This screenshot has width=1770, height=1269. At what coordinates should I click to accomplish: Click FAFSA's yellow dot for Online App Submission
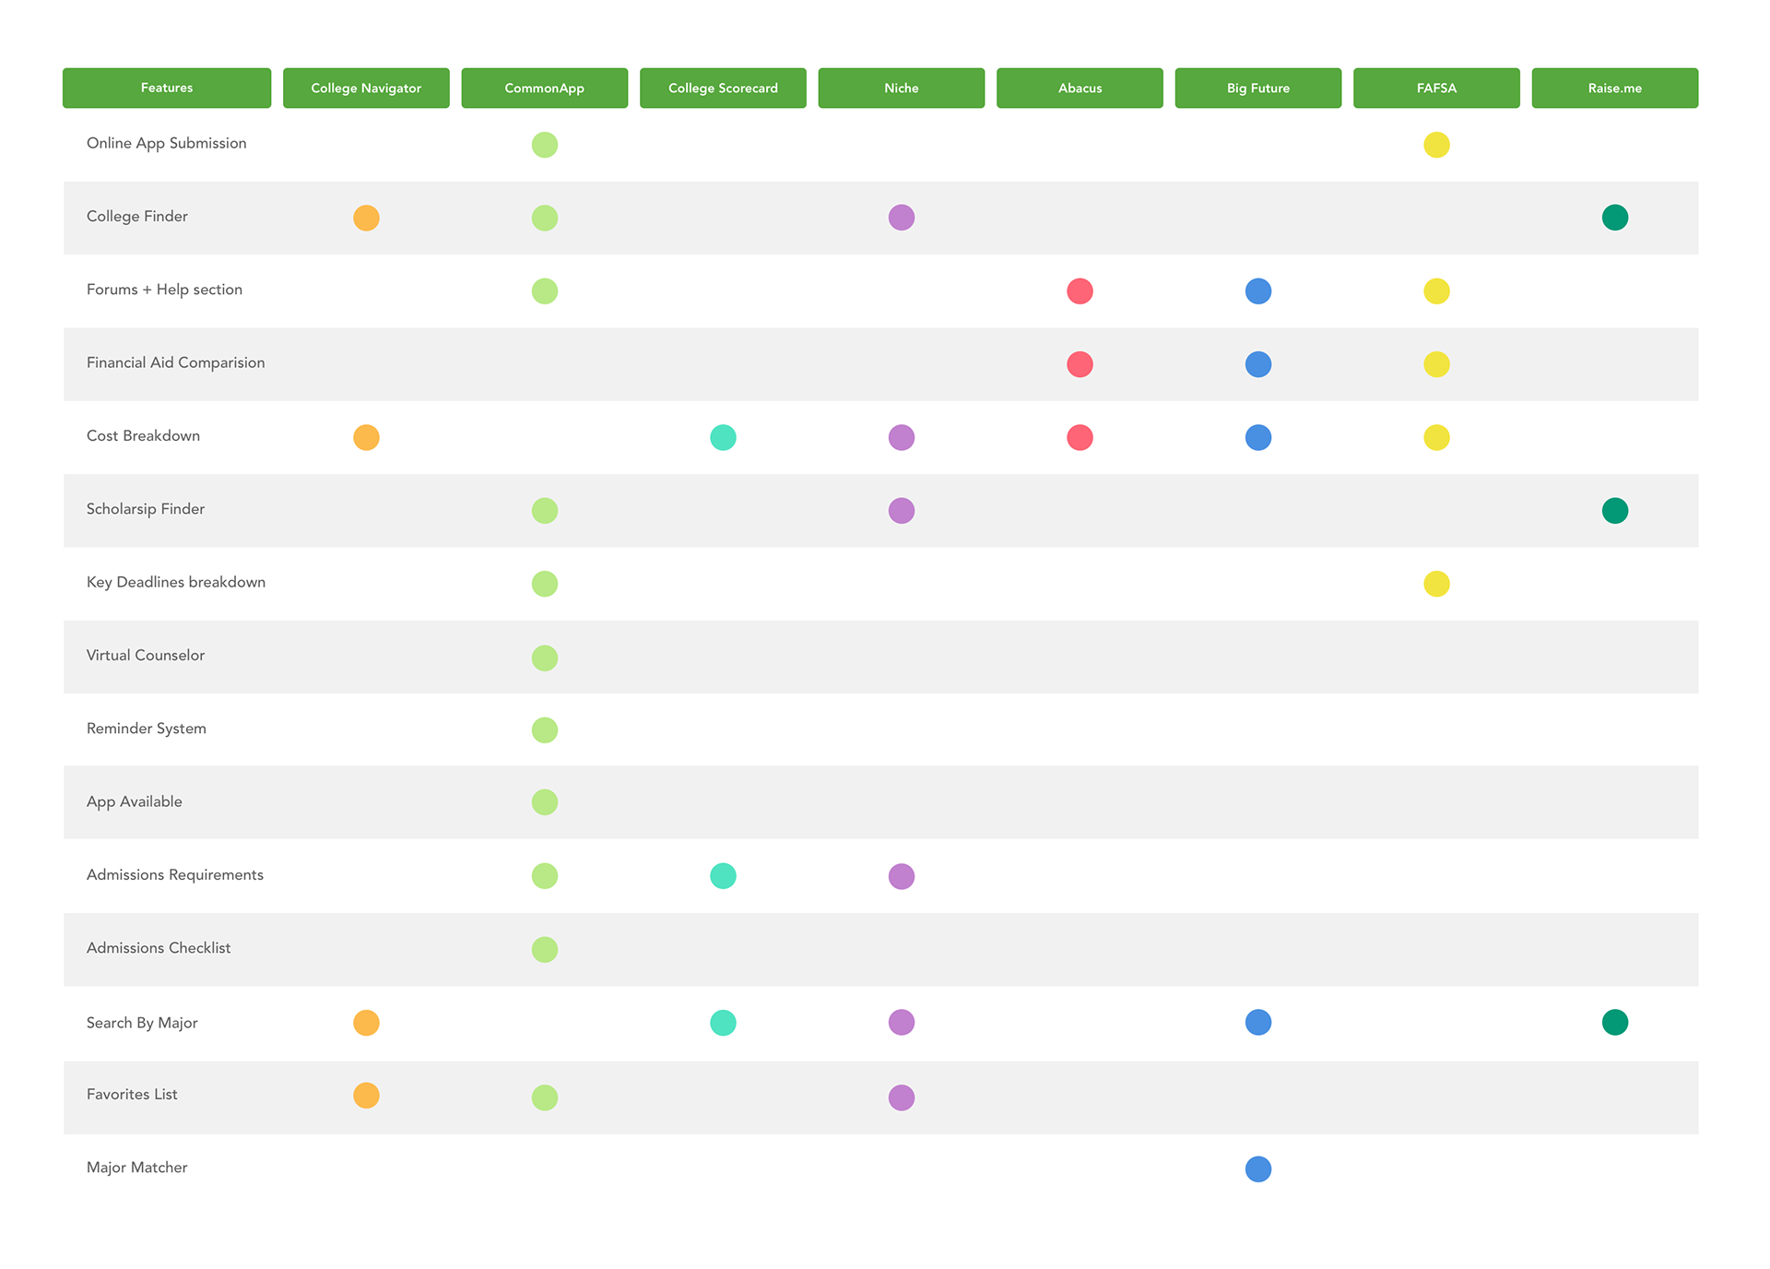point(1436,145)
